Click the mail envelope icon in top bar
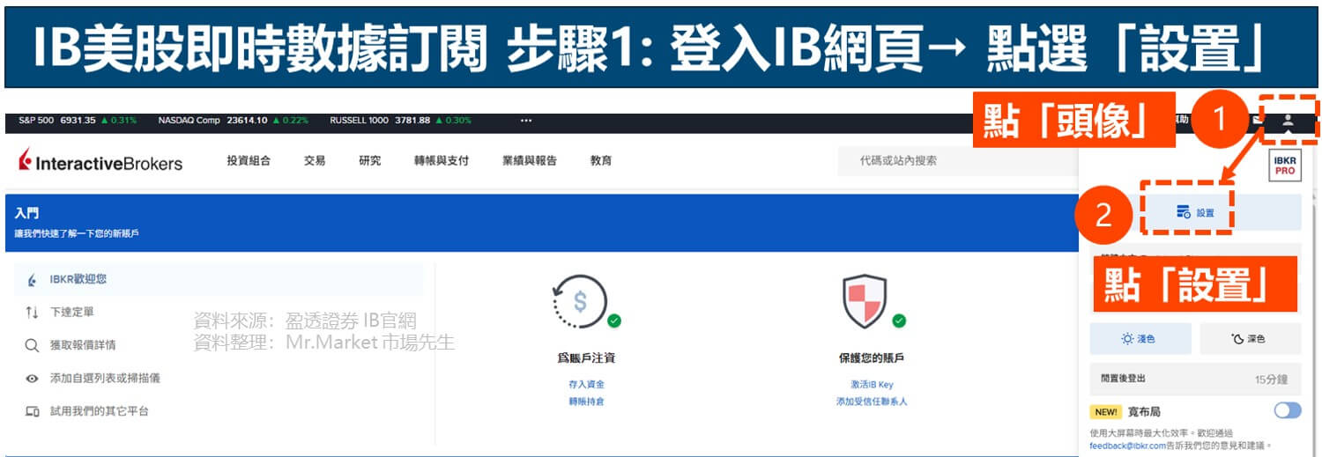The image size is (1322, 457). tap(1258, 121)
